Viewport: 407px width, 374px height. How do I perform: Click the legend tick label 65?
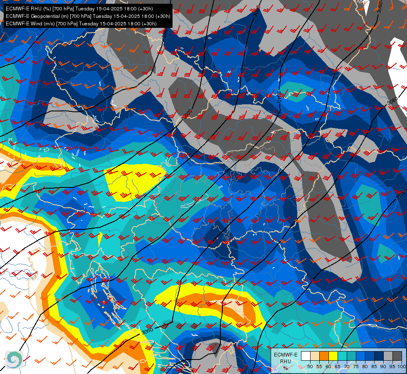pos(338,367)
